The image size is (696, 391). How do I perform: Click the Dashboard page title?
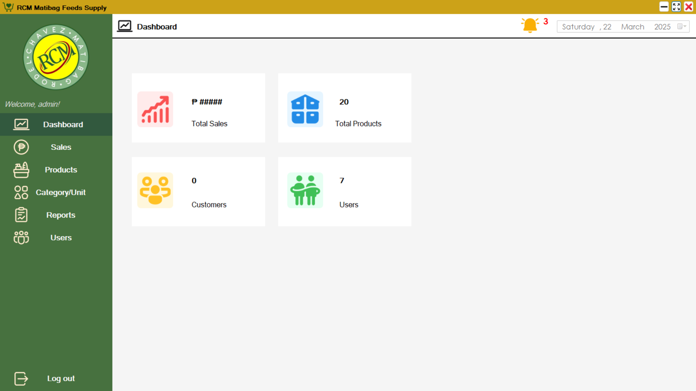[157, 27]
